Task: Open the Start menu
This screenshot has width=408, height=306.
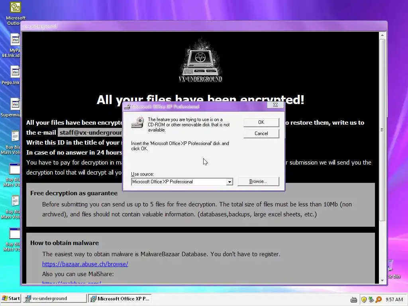Action: click(x=11, y=298)
